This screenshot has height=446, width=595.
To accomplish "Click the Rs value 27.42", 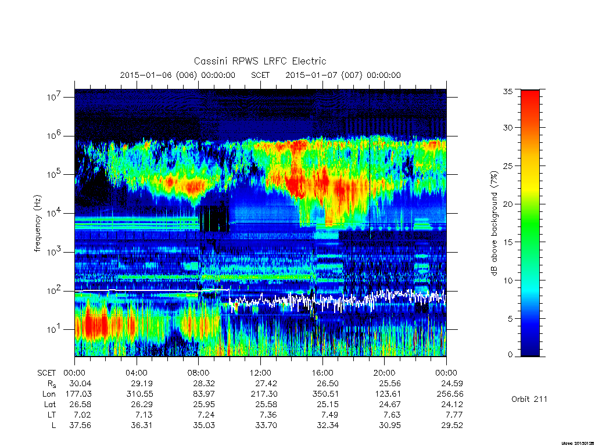I will pos(266,383).
